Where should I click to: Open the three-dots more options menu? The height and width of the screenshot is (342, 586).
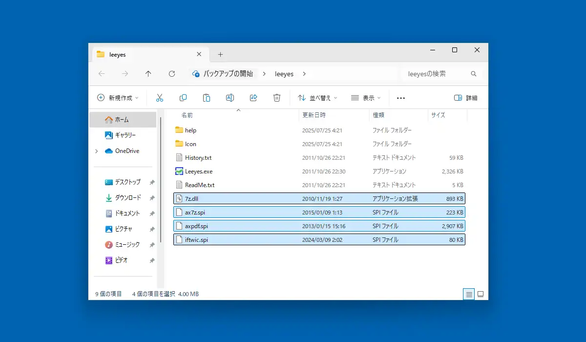pyautogui.click(x=401, y=98)
